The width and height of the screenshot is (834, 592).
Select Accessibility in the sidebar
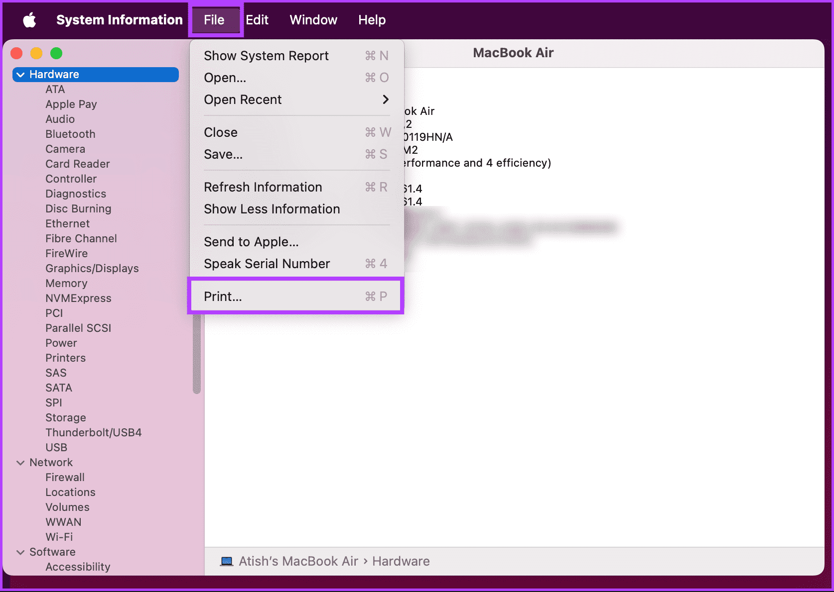pyautogui.click(x=78, y=567)
